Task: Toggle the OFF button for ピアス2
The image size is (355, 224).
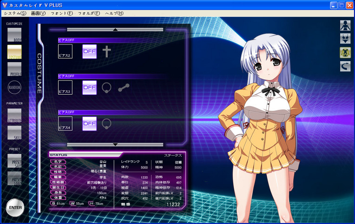Action: coord(89,51)
